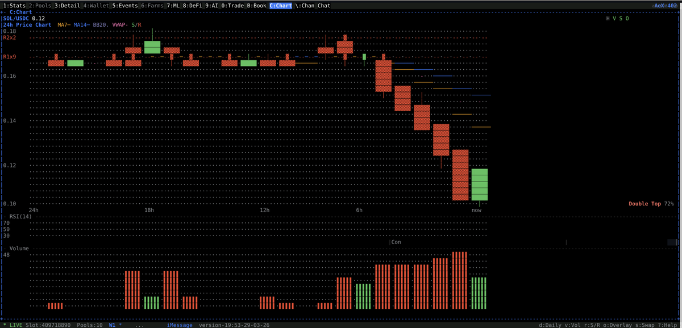Switch to the 7:ML tab
This screenshot has height=328, width=682.
click(x=173, y=6)
